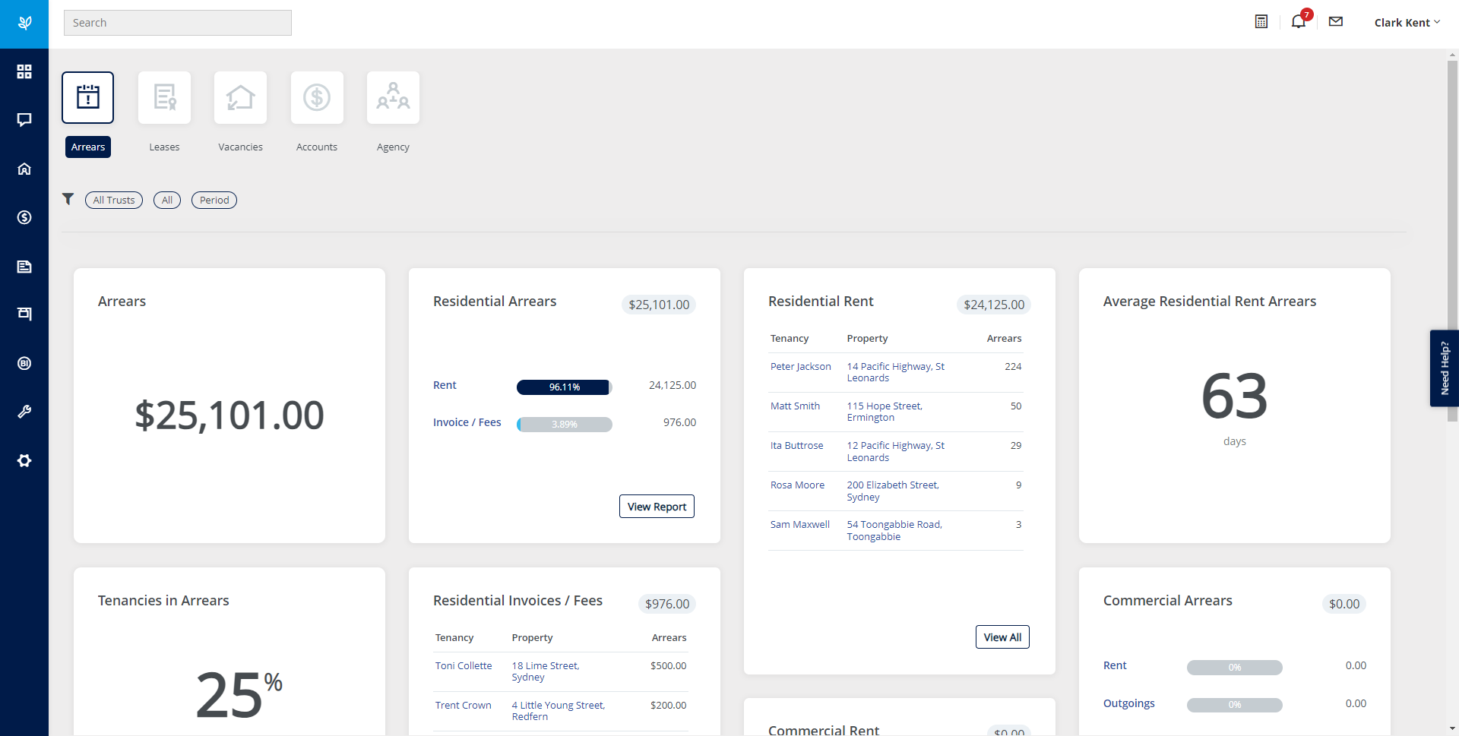Open the Clark Kent account dropdown

[1405, 22]
